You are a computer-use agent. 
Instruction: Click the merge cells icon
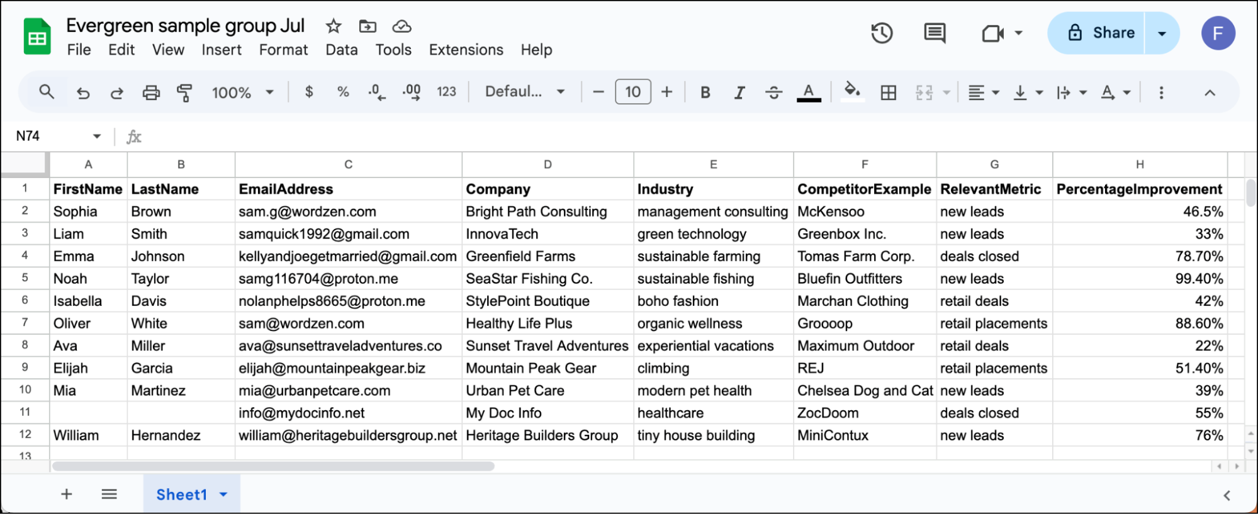point(924,92)
